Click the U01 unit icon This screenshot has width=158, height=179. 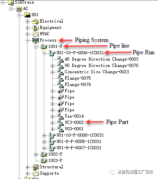pos(27,15)
